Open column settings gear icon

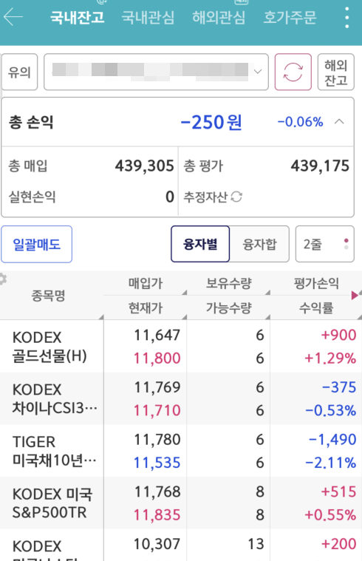[3, 279]
